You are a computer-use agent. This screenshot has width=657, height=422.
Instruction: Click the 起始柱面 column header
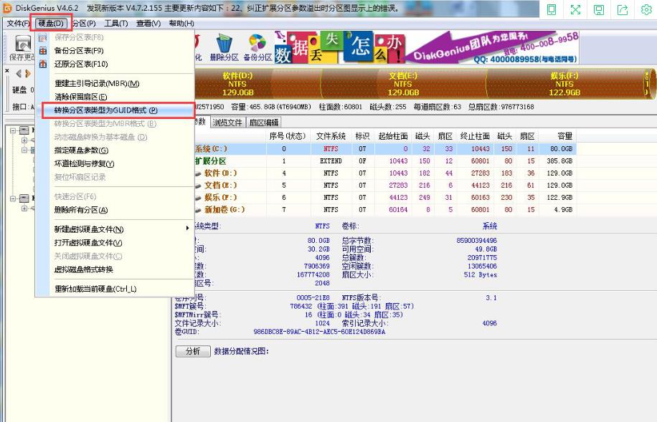point(393,136)
